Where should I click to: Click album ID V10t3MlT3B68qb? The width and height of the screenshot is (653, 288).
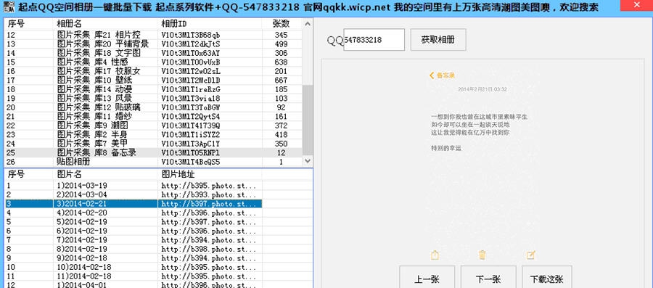(x=191, y=35)
